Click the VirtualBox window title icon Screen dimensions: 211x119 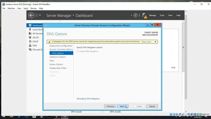[x=4, y=4]
